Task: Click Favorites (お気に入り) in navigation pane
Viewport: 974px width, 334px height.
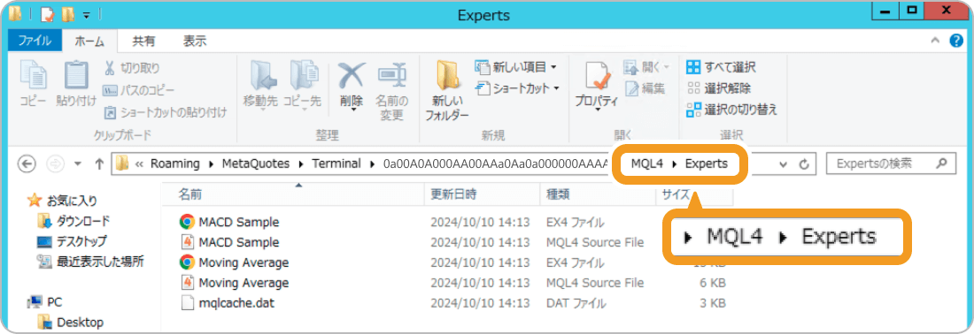Action: (72, 201)
